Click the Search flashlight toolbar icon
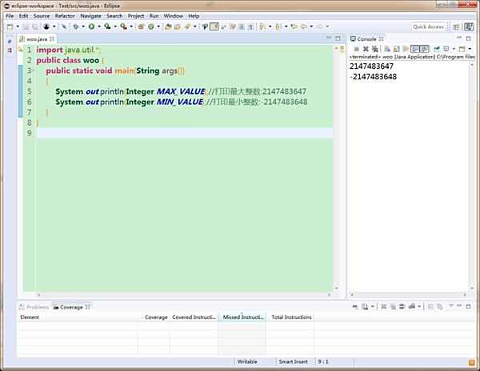 point(187,27)
